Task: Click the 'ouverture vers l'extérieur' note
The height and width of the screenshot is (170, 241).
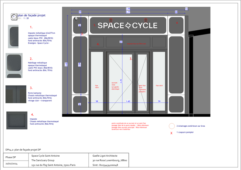Action: (x=121, y=129)
